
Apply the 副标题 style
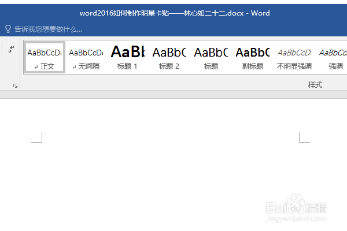(x=253, y=58)
